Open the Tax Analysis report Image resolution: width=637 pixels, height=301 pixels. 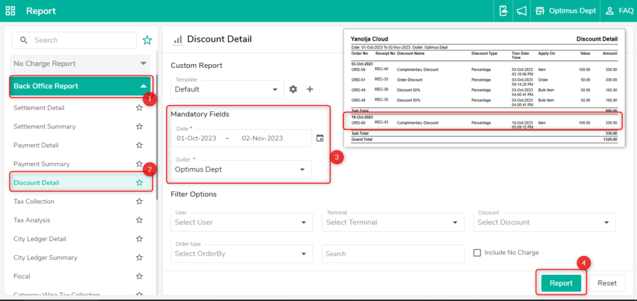(32, 220)
